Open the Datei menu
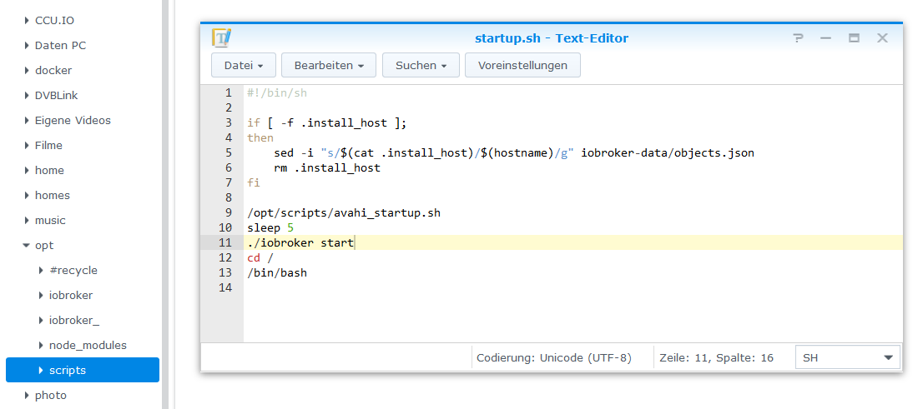 [x=244, y=65]
